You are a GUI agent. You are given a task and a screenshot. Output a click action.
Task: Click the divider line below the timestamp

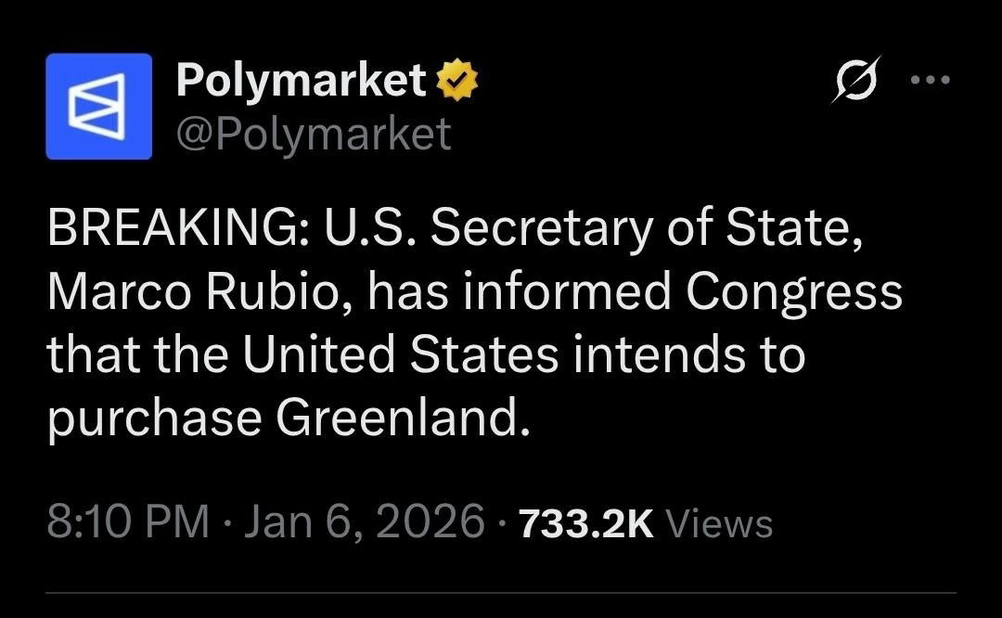501,592
